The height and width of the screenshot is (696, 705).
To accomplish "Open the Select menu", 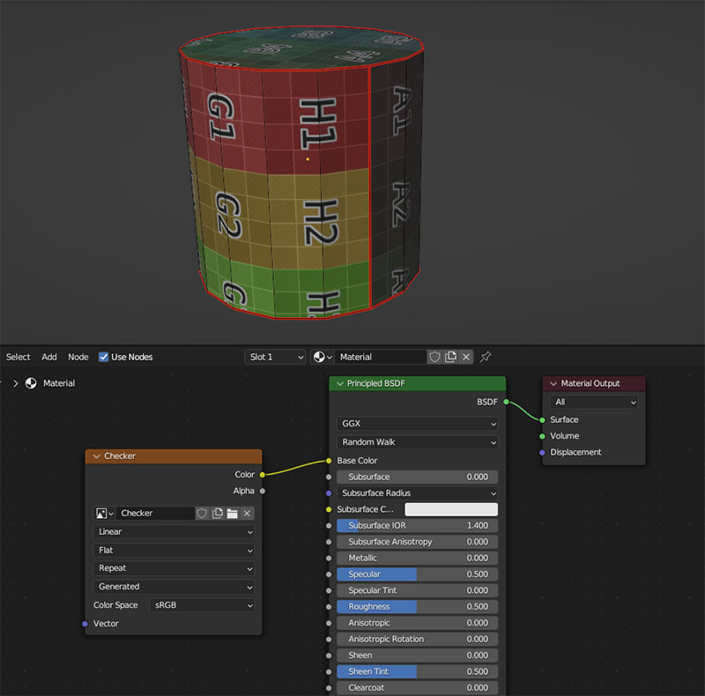I will 18,357.
